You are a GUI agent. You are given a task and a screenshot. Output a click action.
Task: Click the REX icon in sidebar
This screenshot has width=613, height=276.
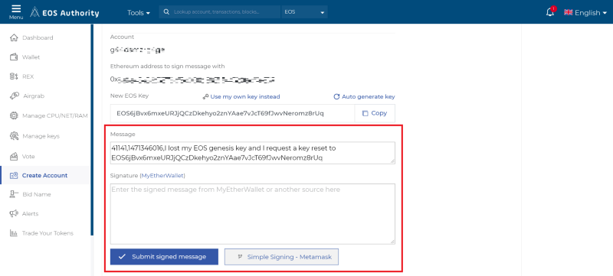tap(14, 76)
